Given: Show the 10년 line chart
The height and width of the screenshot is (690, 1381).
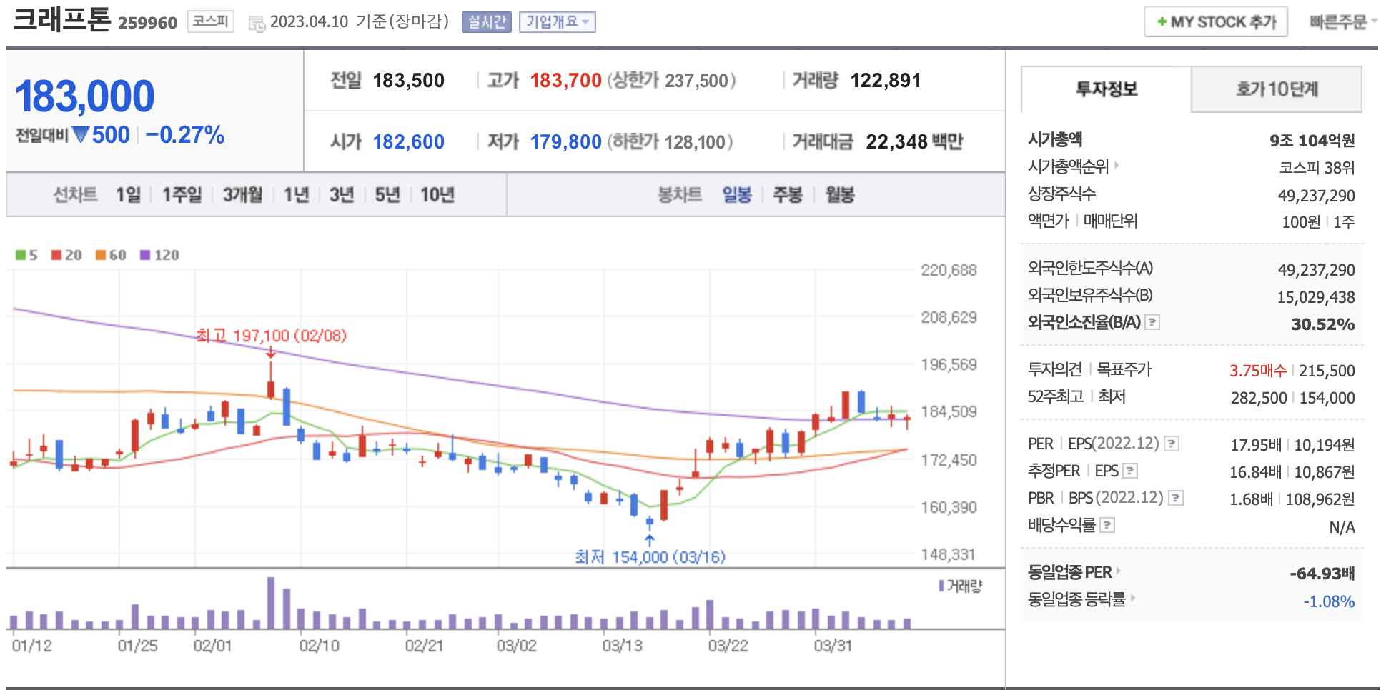Looking at the screenshot, I should click(x=437, y=195).
